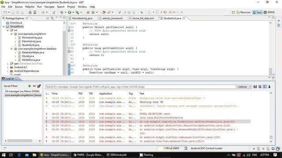The image size is (282, 158).
Task: Expand Android Dependencies node
Action: click(7, 71)
